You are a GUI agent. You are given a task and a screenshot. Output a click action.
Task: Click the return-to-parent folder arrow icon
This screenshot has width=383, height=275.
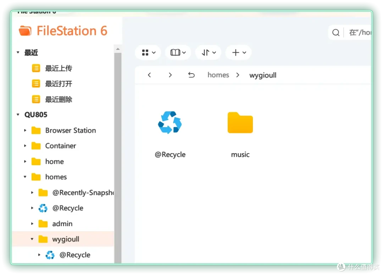coord(191,75)
